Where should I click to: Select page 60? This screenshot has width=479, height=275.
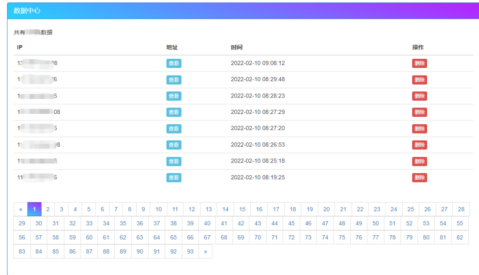click(x=89, y=238)
